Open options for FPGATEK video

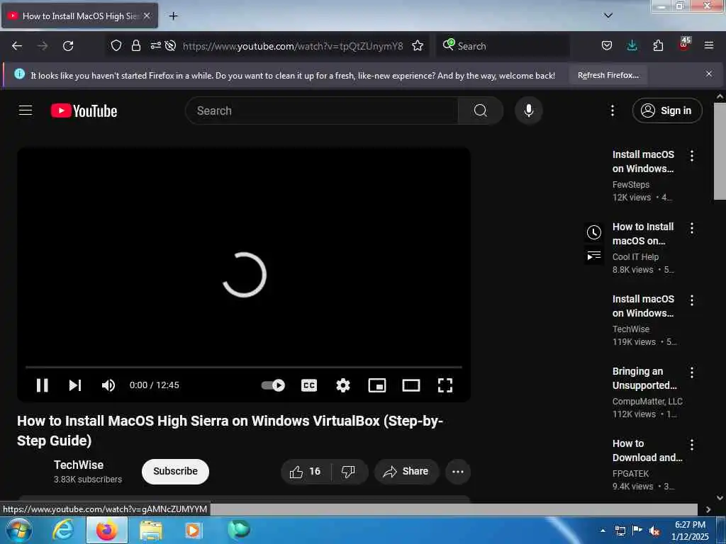point(692,445)
